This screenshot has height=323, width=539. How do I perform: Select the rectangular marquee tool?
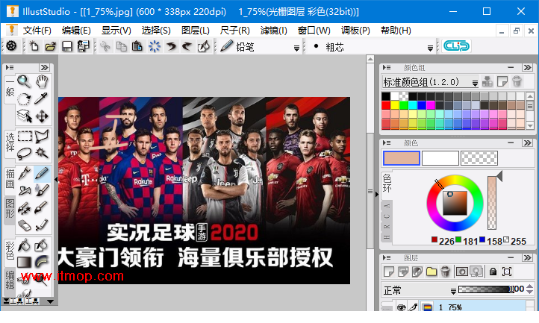pyautogui.click(x=25, y=137)
